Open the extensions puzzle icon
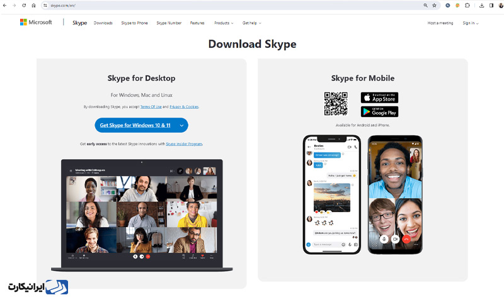This screenshot has width=504, height=300. (x=467, y=6)
